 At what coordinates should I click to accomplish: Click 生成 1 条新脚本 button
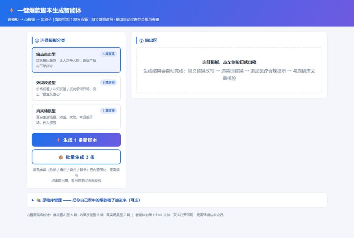point(76,140)
